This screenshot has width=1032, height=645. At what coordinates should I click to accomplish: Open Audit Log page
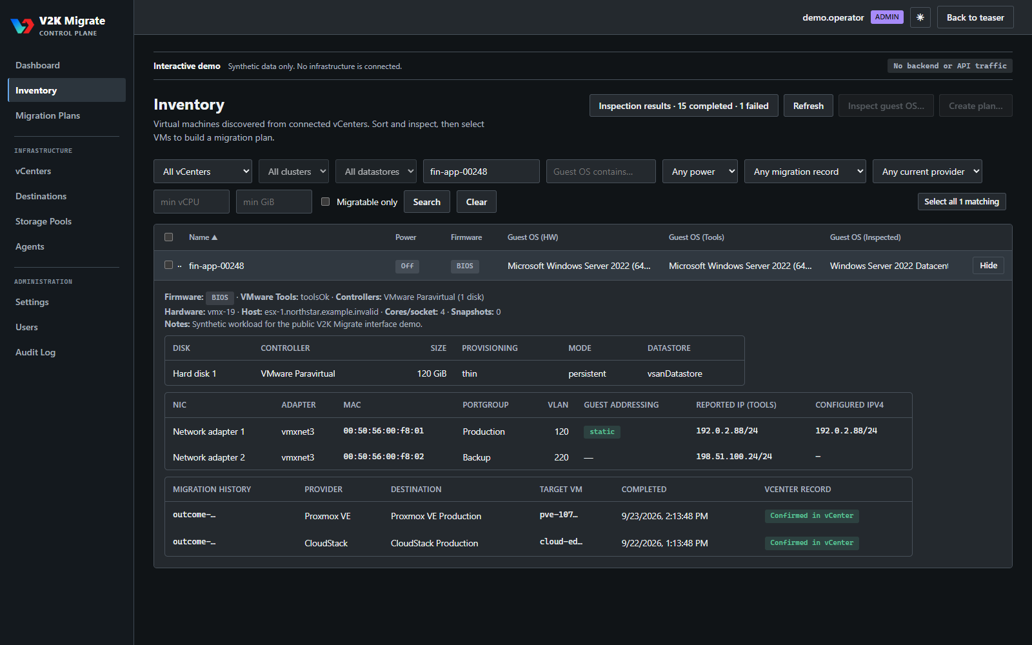coord(66,352)
